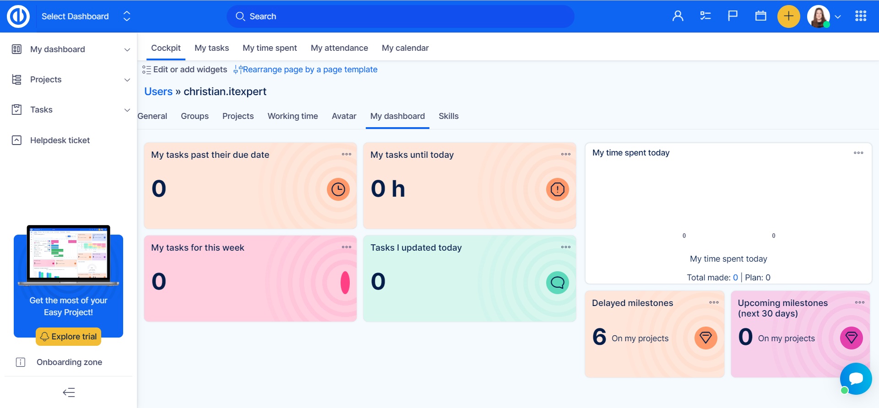Collapse the sidebar with bottom arrow icon
879x408 pixels.
pos(69,392)
